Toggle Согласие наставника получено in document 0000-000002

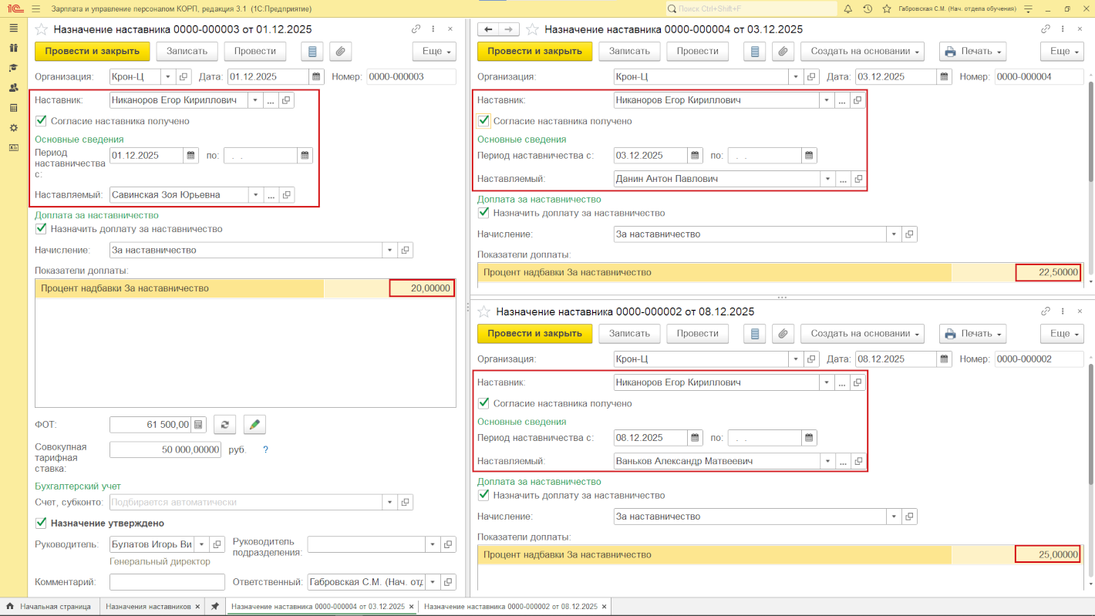(483, 403)
